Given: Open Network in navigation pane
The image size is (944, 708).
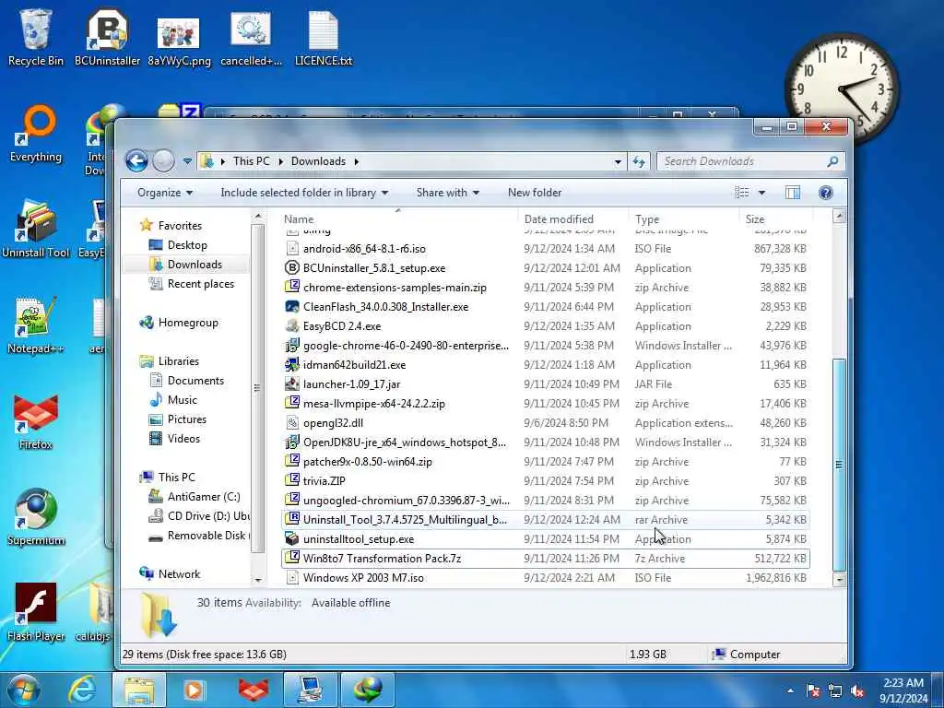Looking at the screenshot, I should [x=179, y=573].
